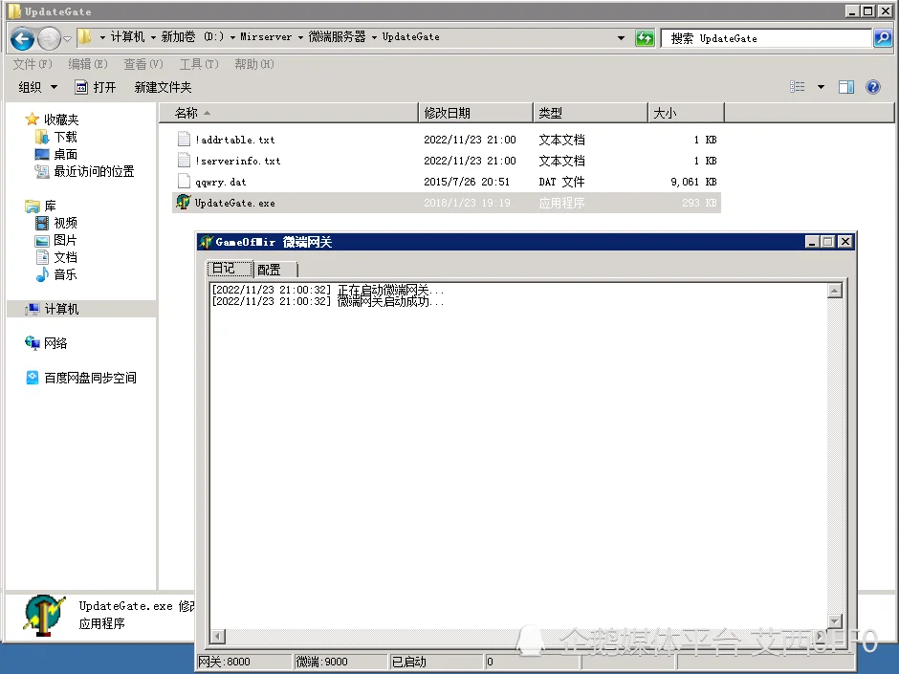Click the !serverinfo.txt document icon
899x674 pixels.
[185, 161]
